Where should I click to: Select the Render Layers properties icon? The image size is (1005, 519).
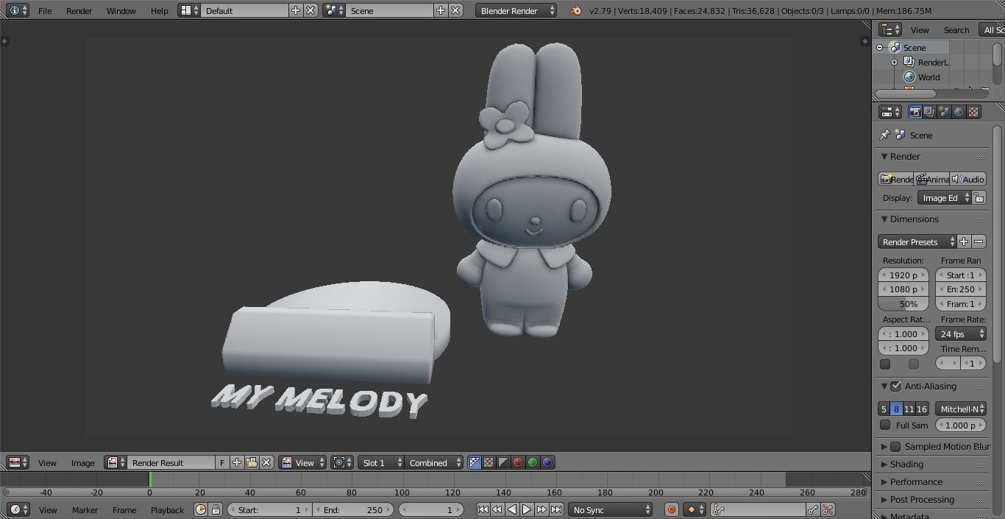click(928, 112)
